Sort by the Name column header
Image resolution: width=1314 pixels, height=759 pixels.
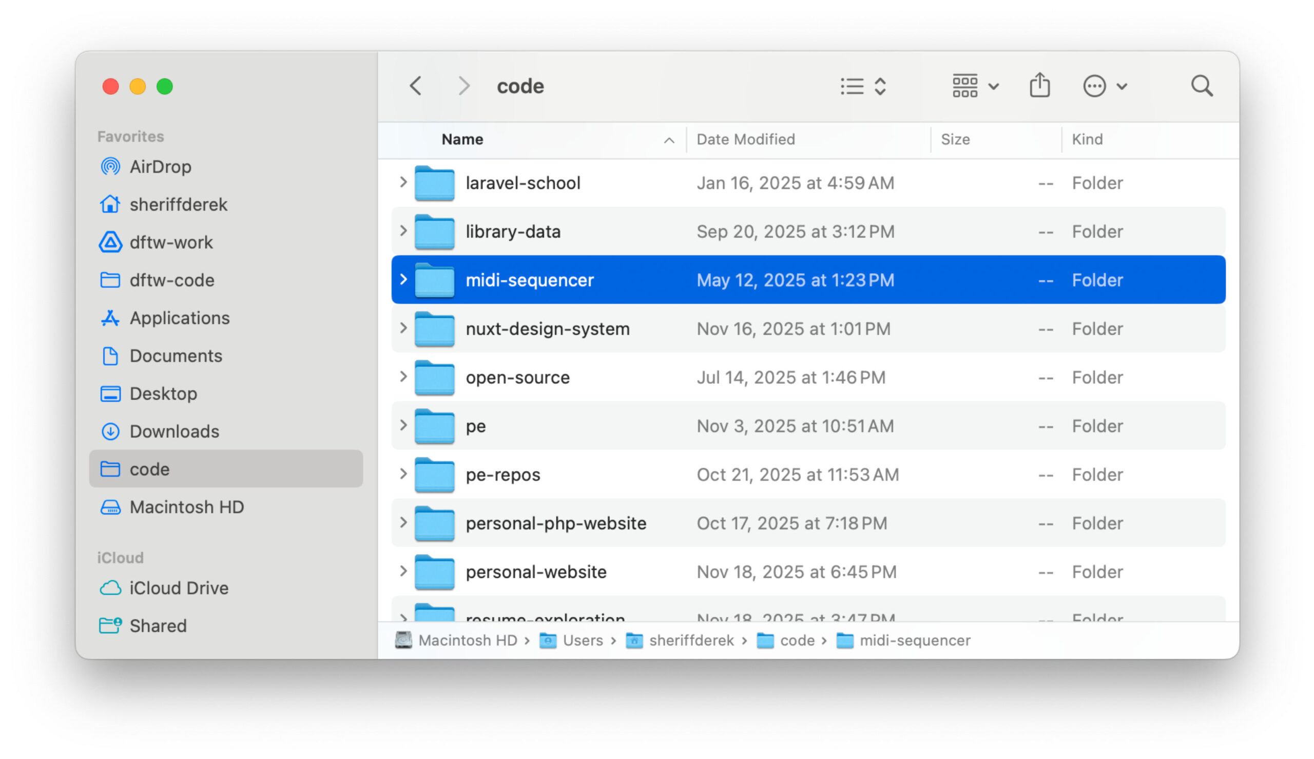462,139
